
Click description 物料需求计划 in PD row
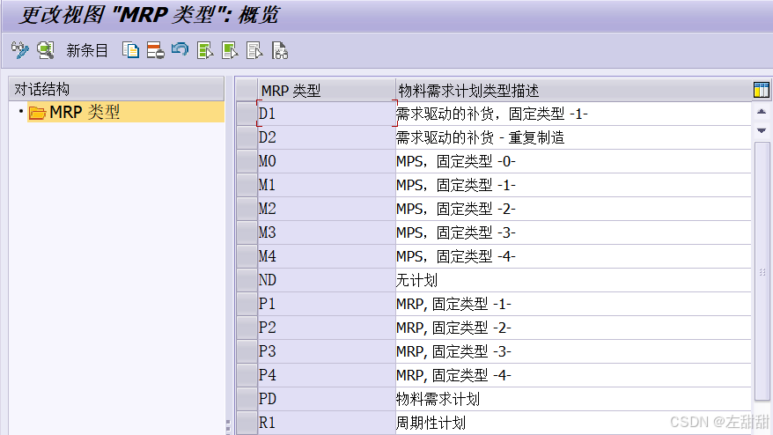(573, 399)
